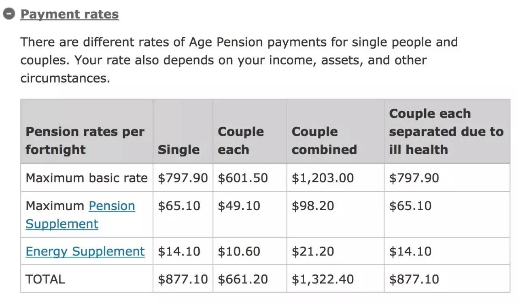The image size is (518, 302).
Task: Click the $98.20 pension supplement value
Action: click(x=313, y=206)
